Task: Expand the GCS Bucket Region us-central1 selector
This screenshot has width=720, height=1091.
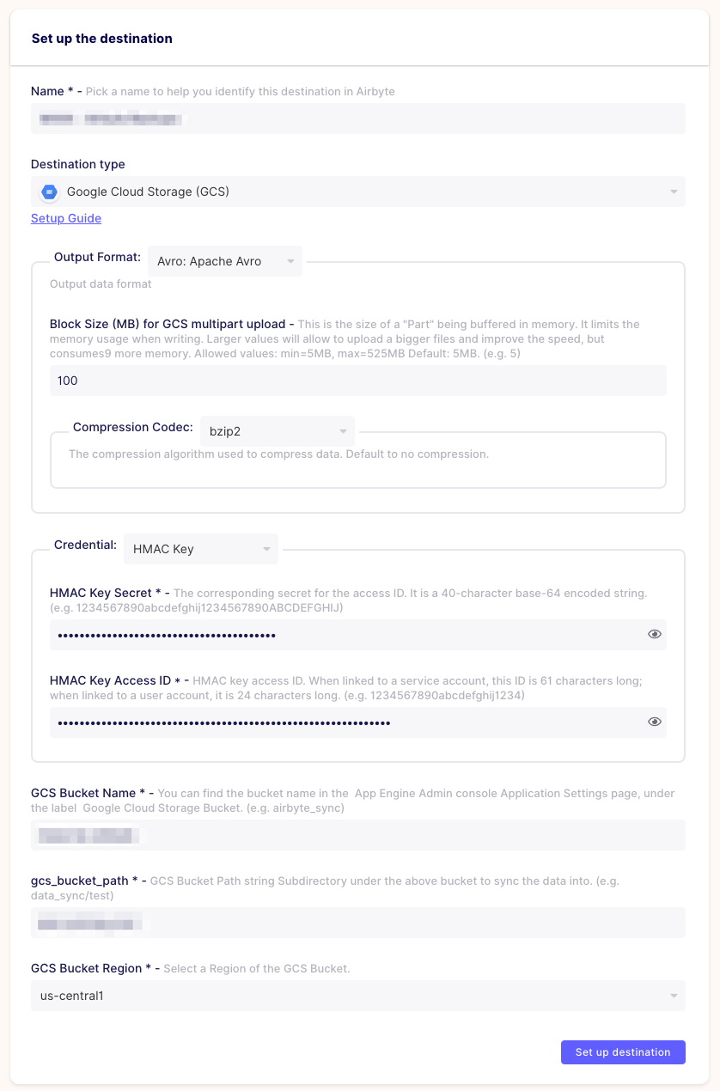Action: [357, 995]
